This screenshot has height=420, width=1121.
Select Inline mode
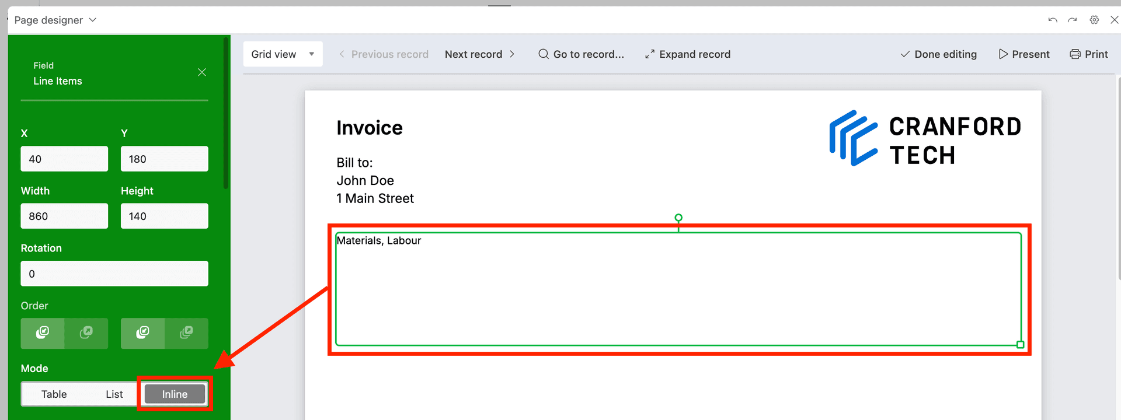[x=175, y=394]
